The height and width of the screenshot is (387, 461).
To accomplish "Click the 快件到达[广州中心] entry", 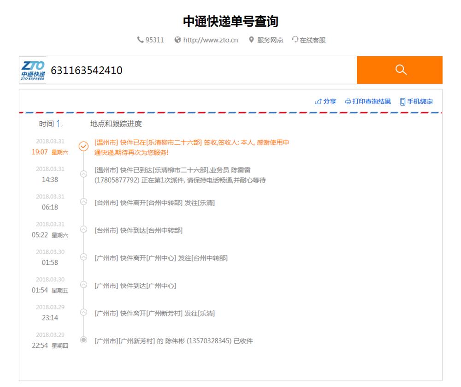I will tap(135, 286).
